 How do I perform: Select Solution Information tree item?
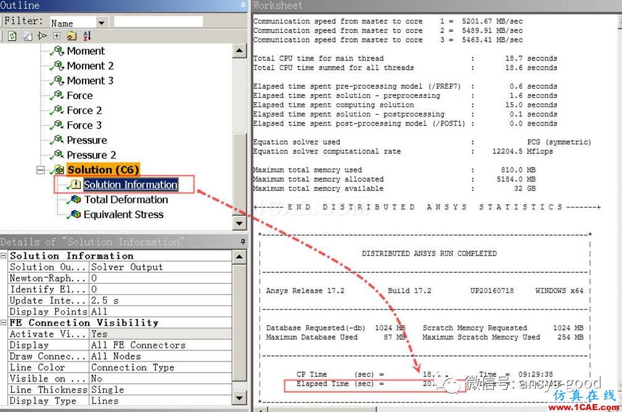point(131,185)
